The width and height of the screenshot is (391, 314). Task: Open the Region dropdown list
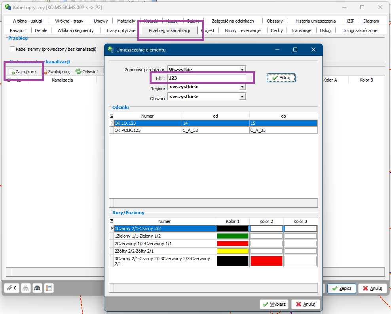pyautogui.click(x=242, y=87)
